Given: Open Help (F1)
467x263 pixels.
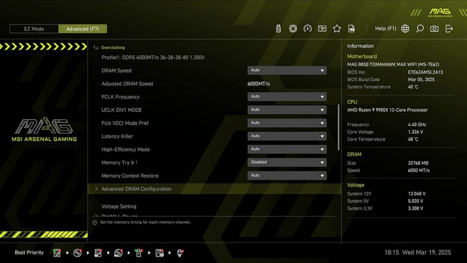Looking at the screenshot, I should (385, 28).
